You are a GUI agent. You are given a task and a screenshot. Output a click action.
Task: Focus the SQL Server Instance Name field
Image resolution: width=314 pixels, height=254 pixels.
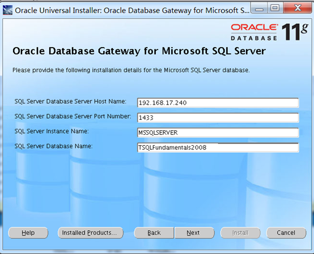click(x=218, y=132)
